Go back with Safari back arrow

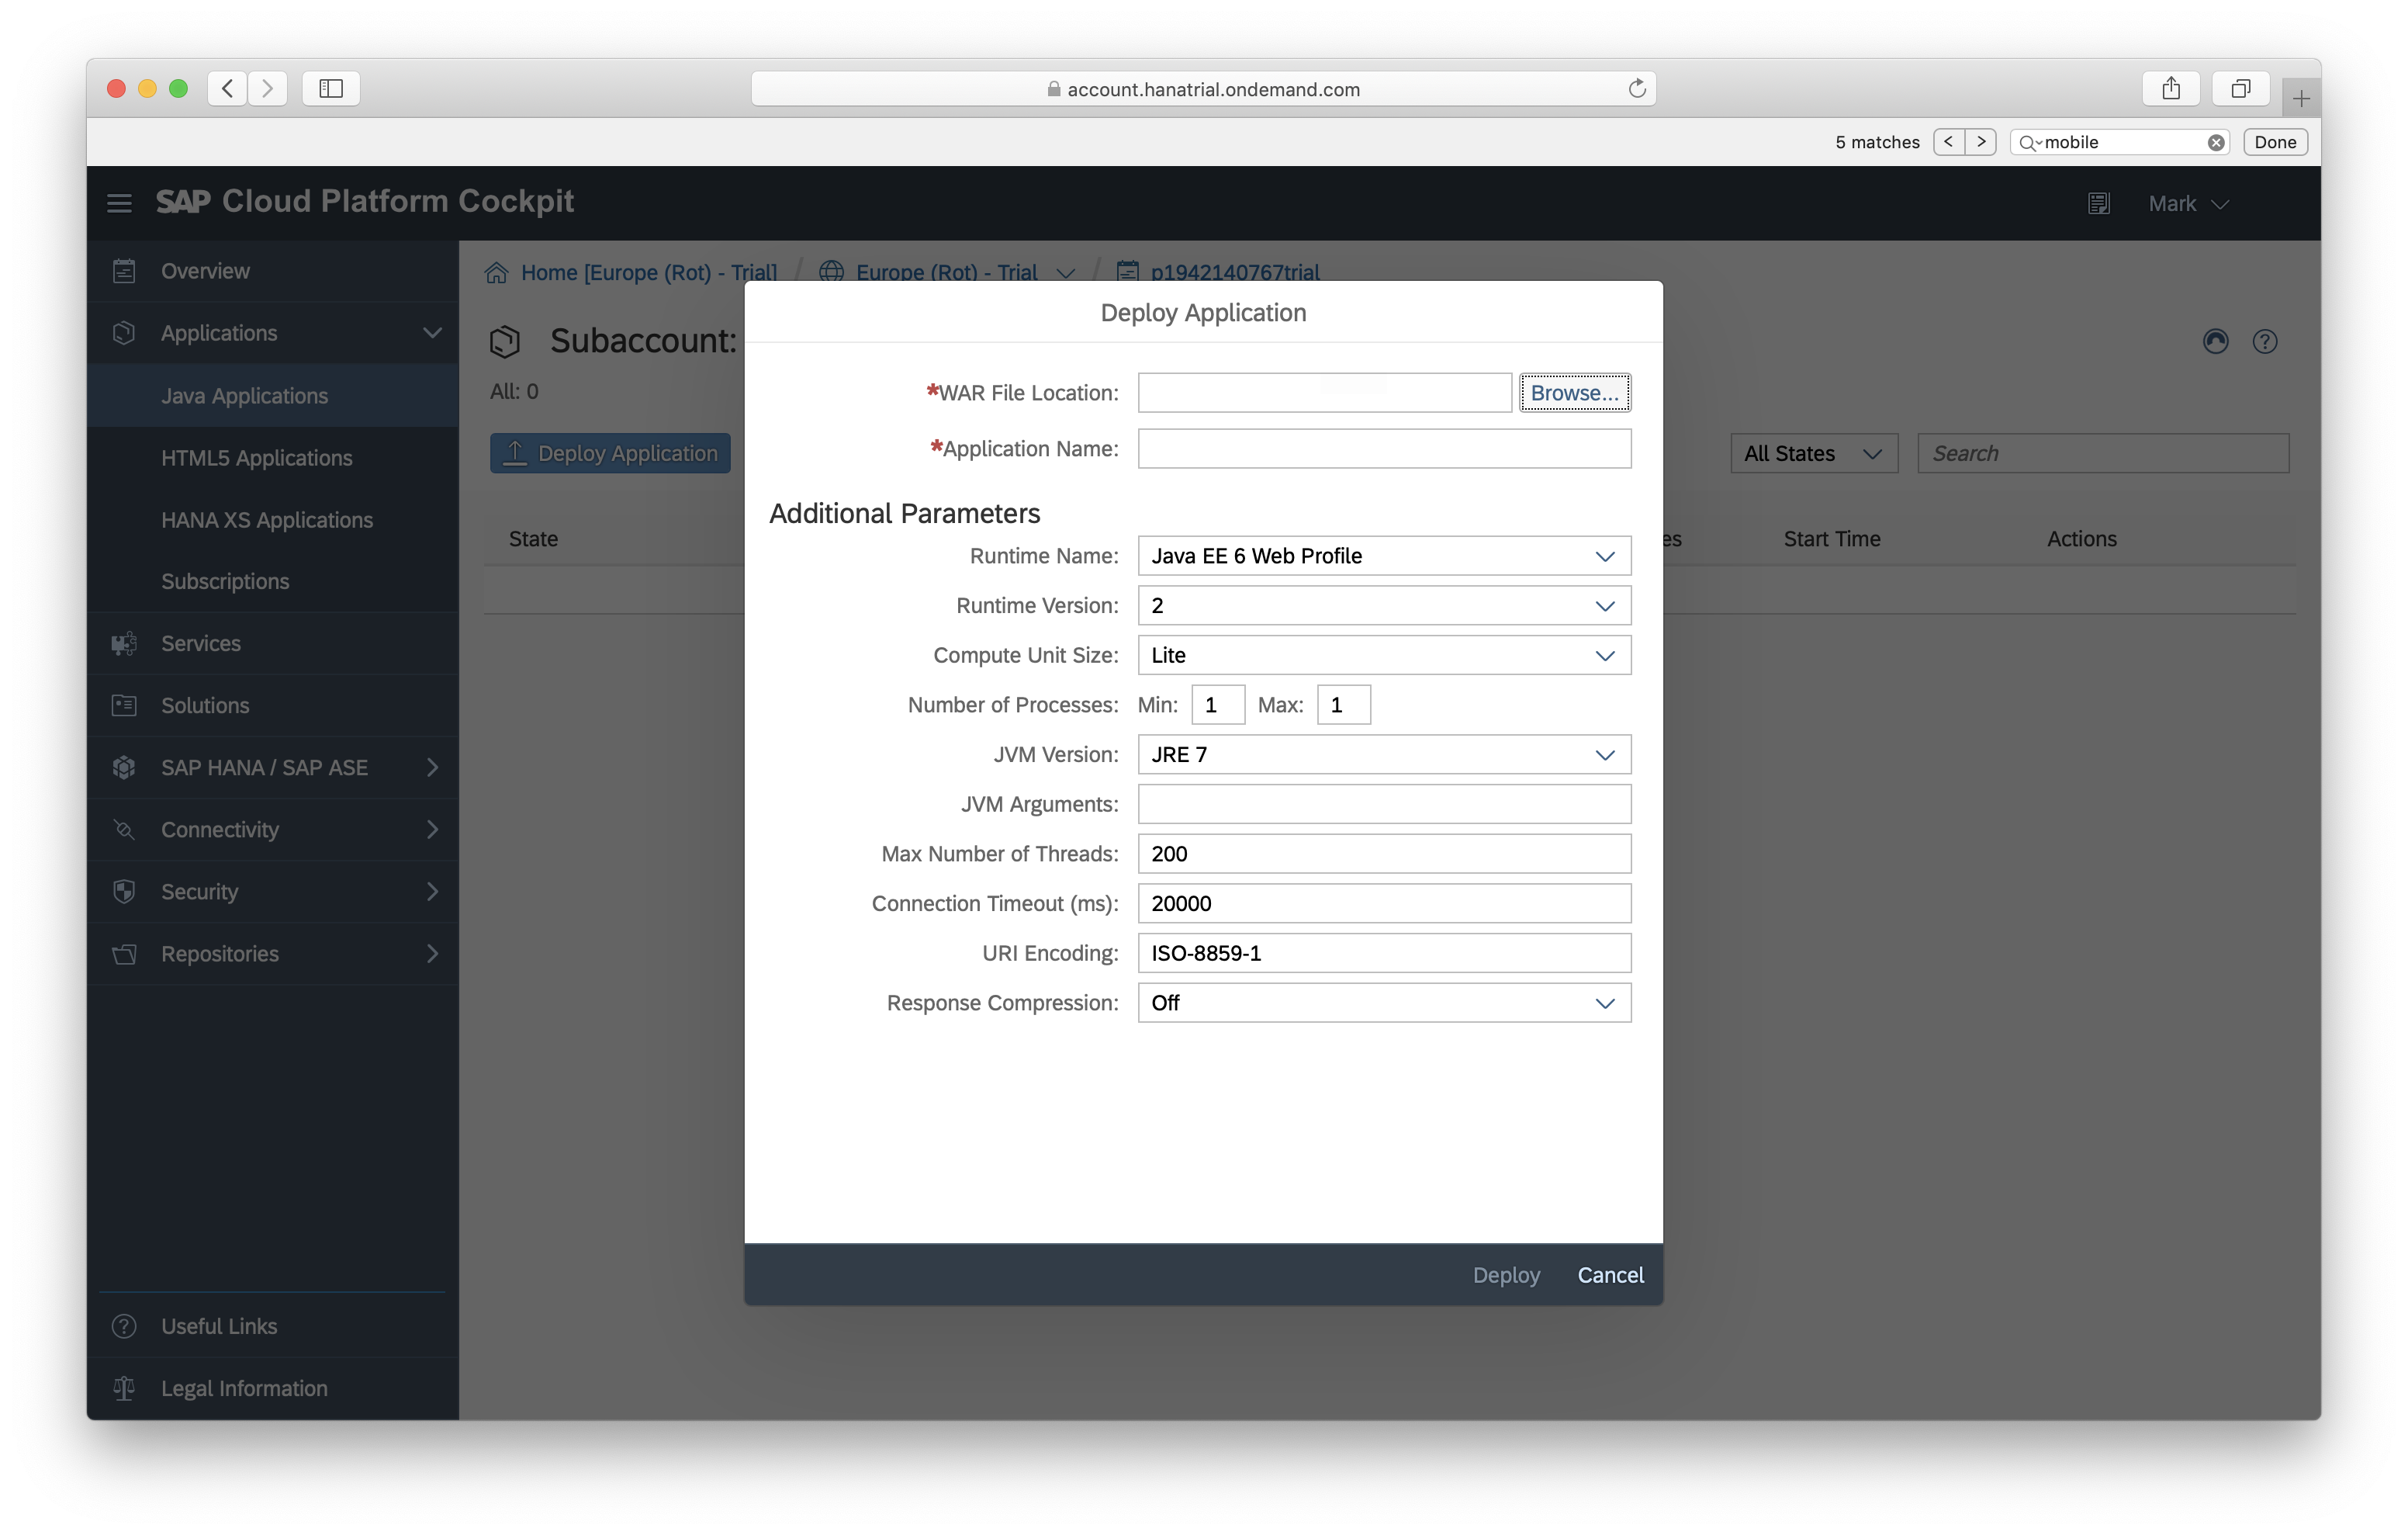tap(228, 89)
